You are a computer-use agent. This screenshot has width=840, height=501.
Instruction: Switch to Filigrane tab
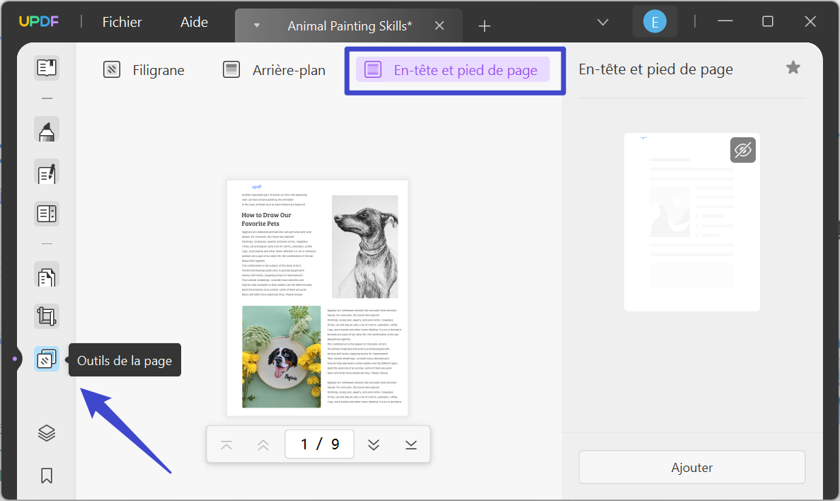[x=144, y=69]
